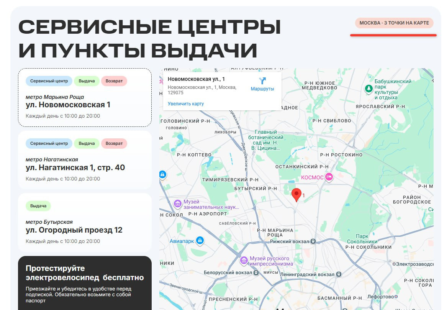The width and height of the screenshot is (447, 310).
Task: Click метро Нагатинская text
Action: click(x=52, y=159)
